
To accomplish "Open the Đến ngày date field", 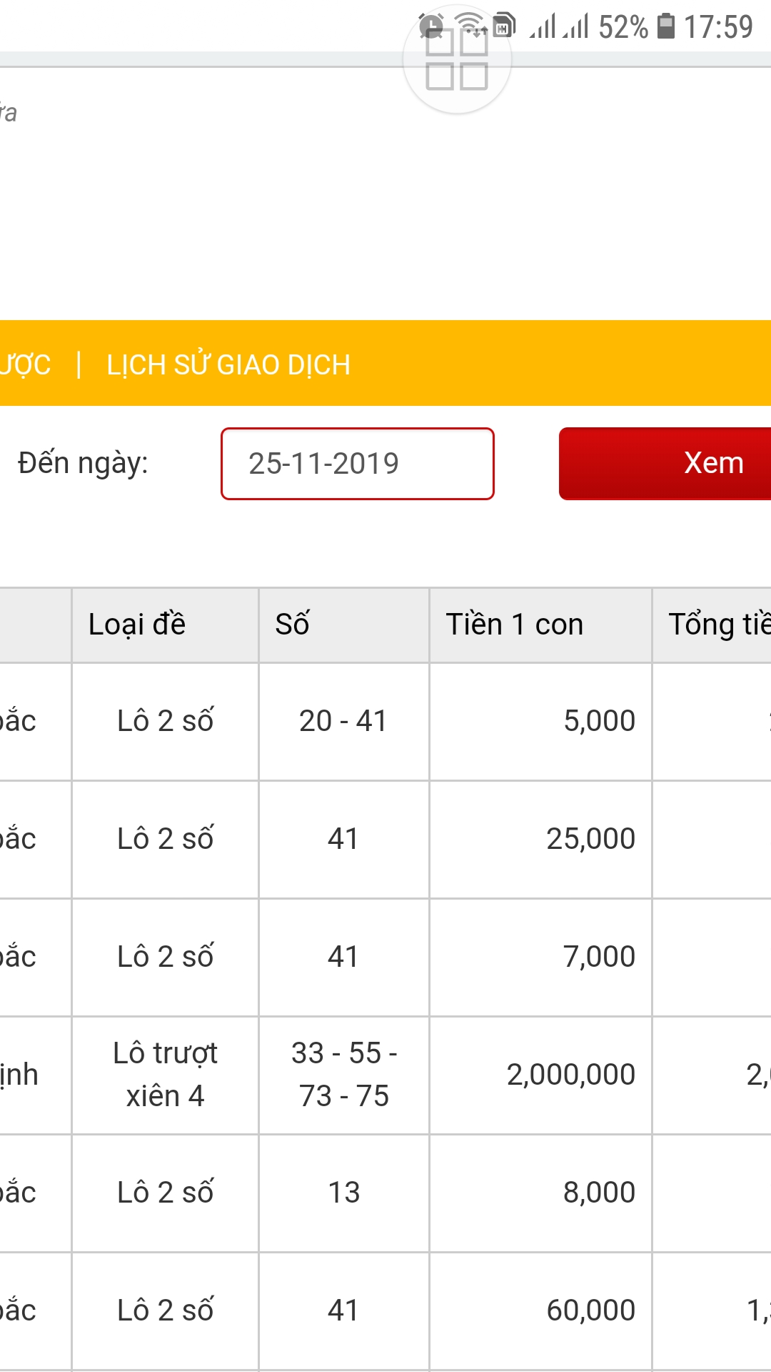I will coord(357,464).
